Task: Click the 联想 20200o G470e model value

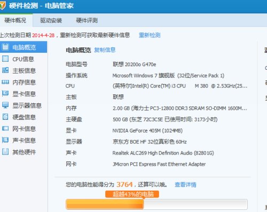Action: [x=134, y=64]
